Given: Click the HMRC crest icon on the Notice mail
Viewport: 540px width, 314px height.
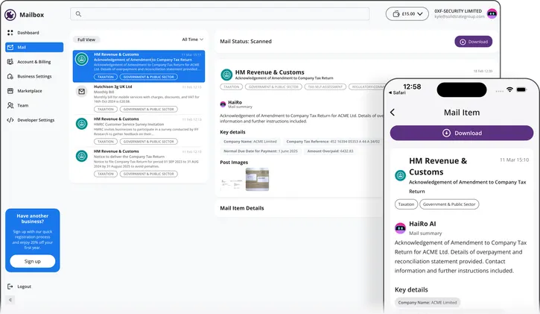Looking at the screenshot, I should [82, 156].
